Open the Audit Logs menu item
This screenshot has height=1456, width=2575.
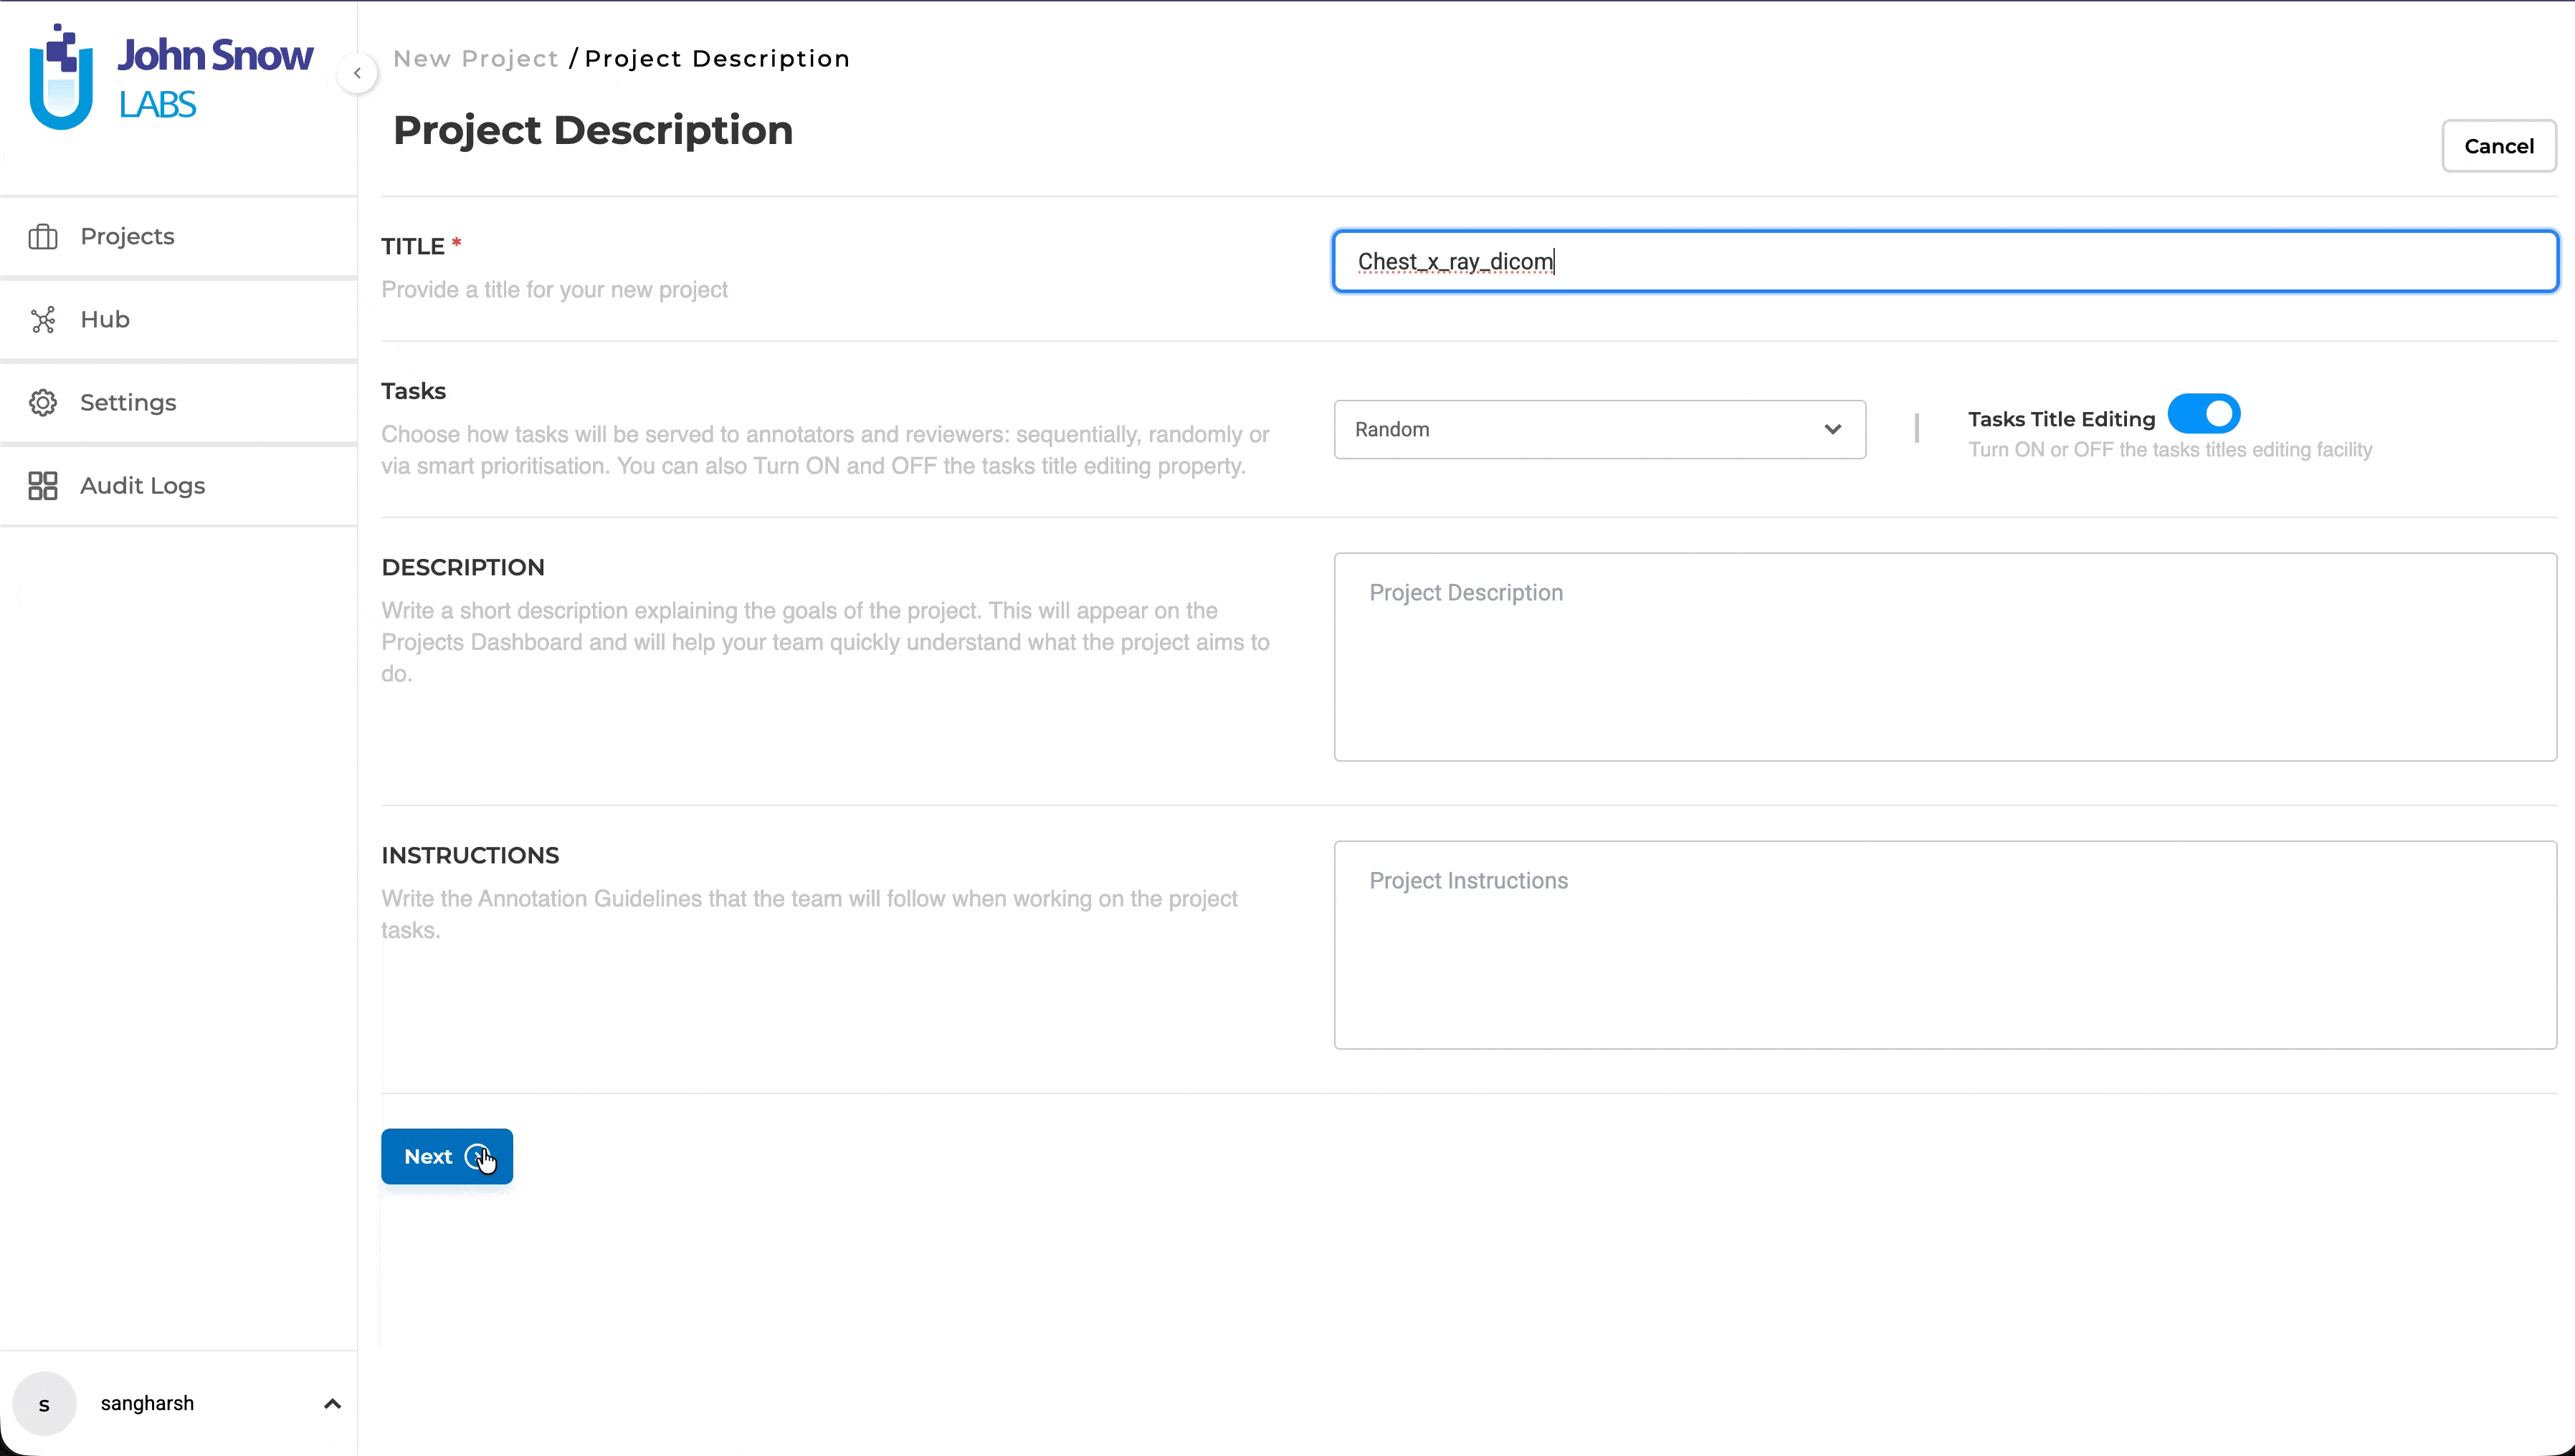click(178, 485)
